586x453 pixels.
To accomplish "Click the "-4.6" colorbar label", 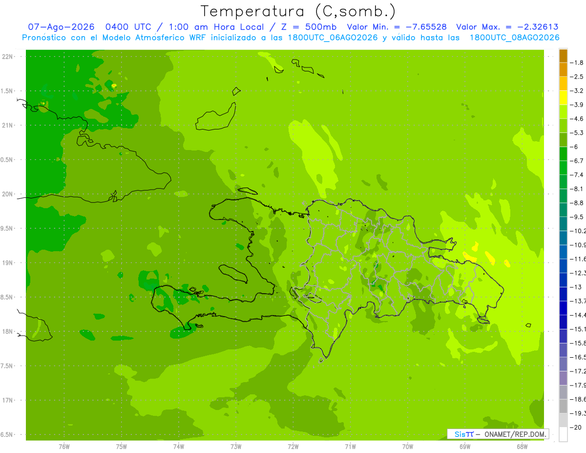I will (577, 119).
